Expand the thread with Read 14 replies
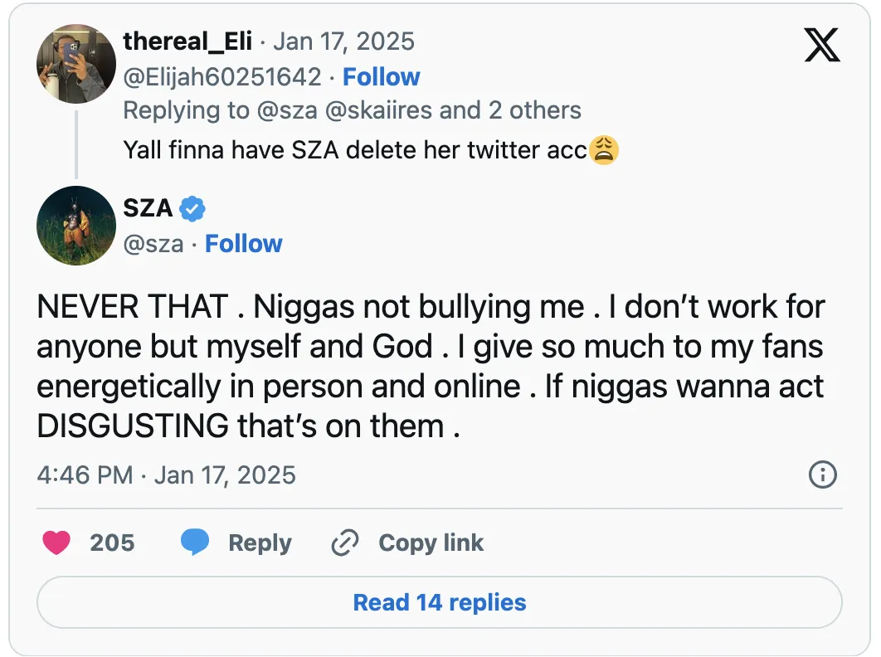 [x=439, y=602]
